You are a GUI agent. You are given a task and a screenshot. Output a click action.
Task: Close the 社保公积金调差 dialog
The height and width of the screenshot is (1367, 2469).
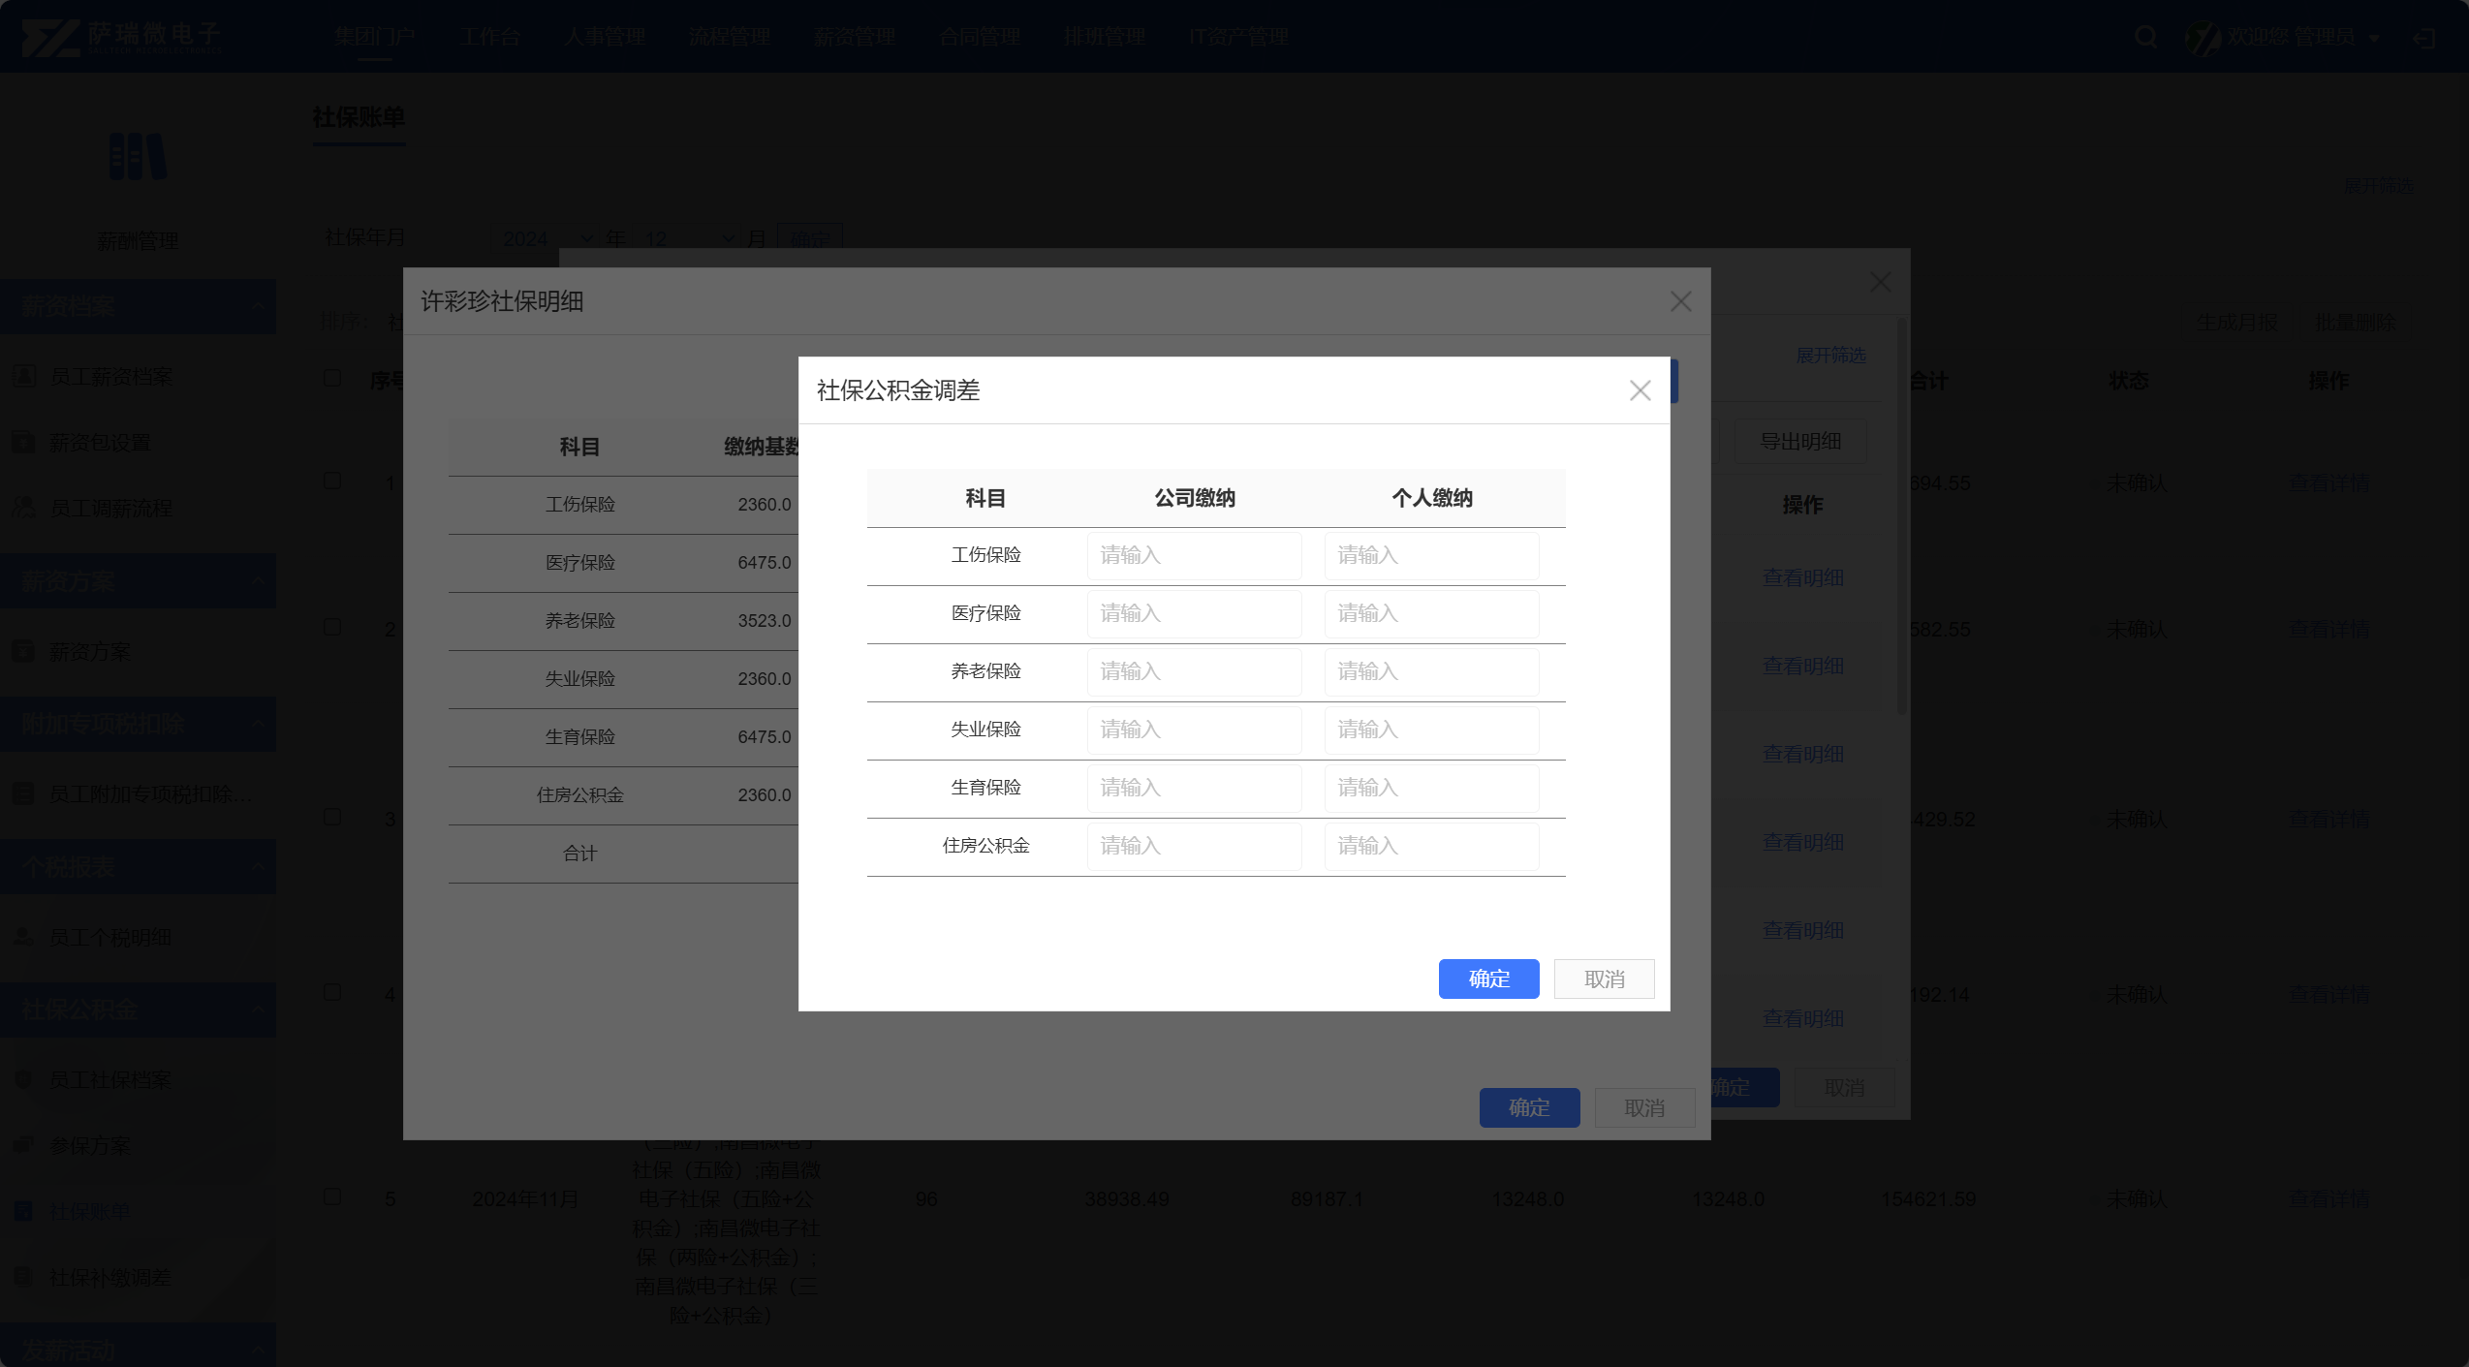pyautogui.click(x=1640, y=390)
